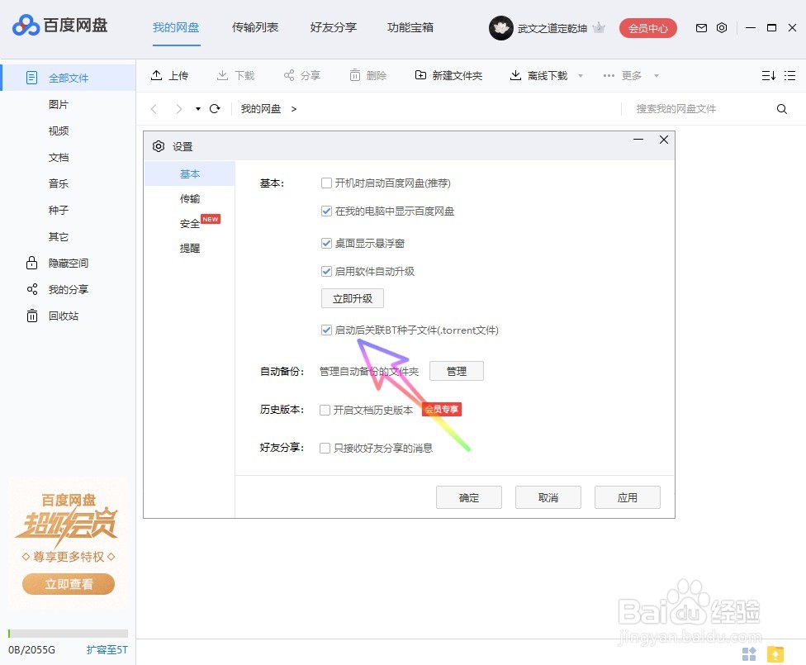This screenshot has height=665, width=806.
Task: Open the 回收站 recycle bin
Action: point(66,316)
